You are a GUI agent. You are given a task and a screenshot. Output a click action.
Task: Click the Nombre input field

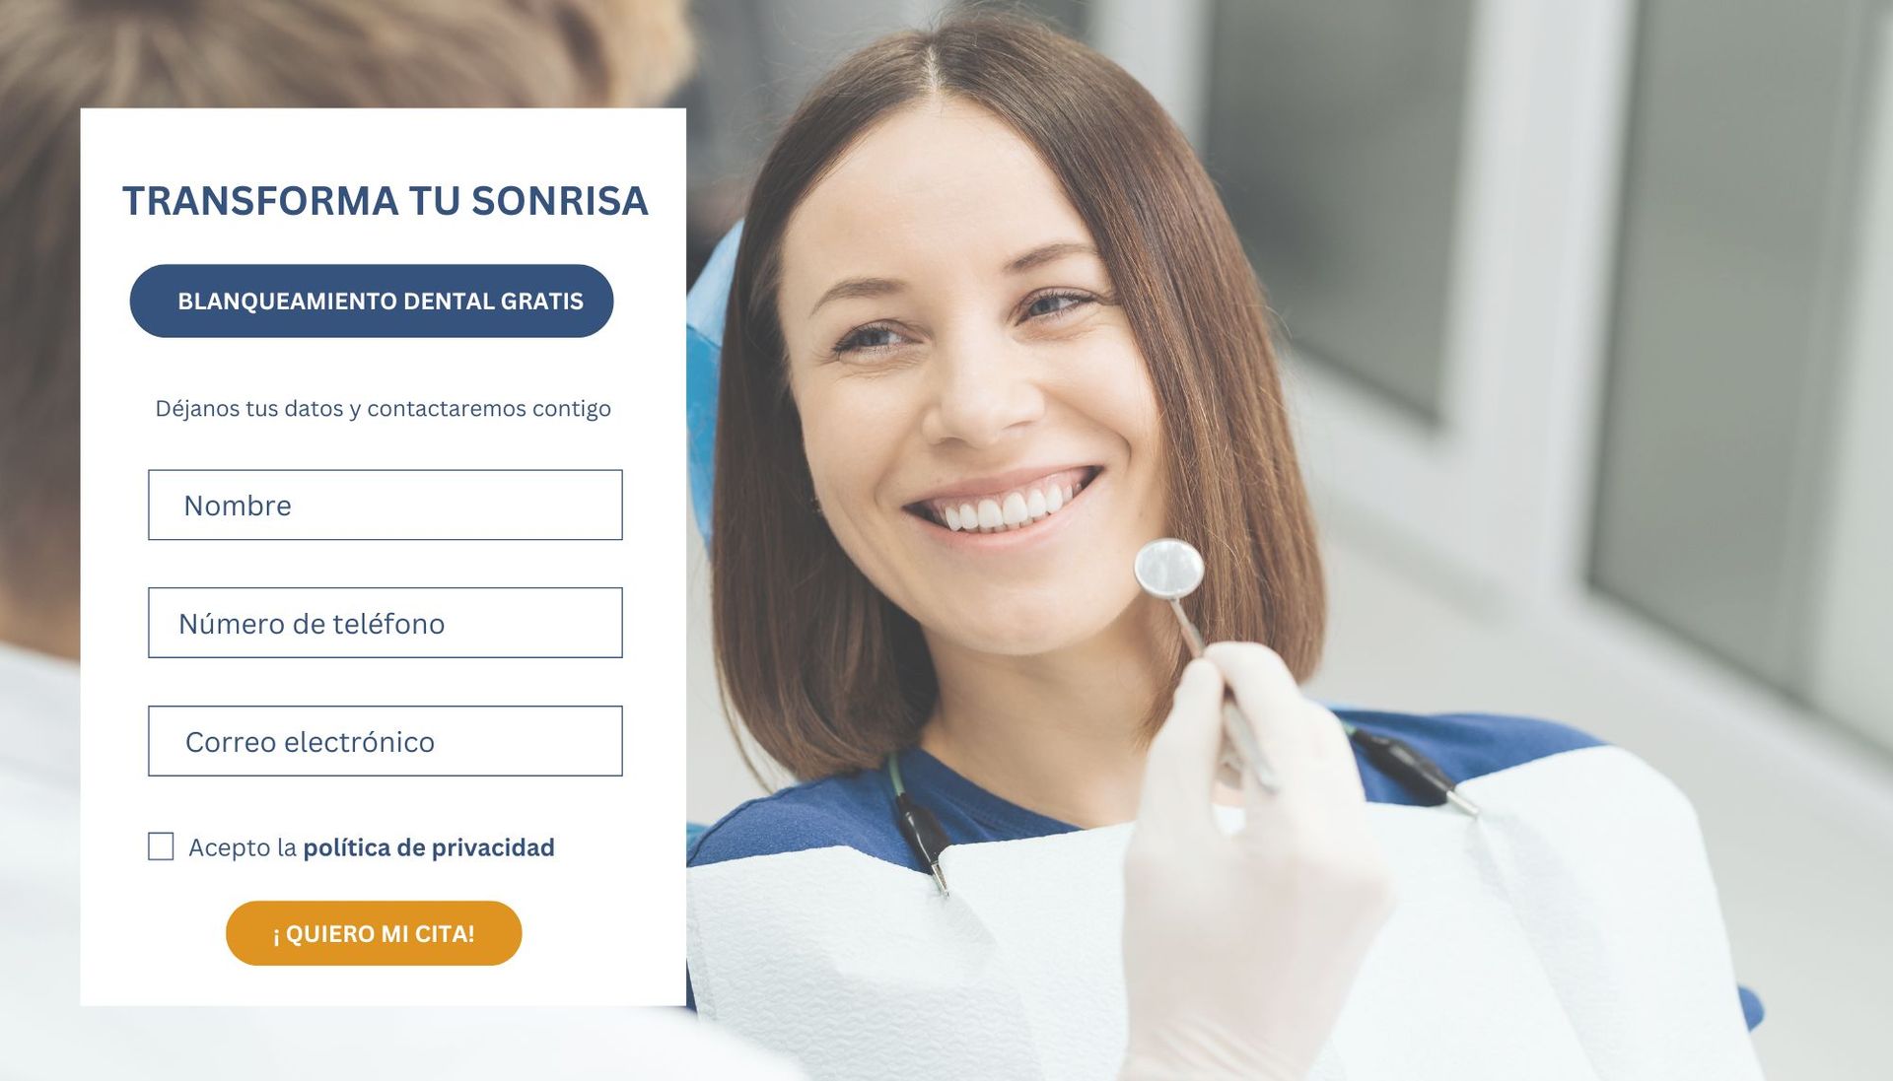385,505
